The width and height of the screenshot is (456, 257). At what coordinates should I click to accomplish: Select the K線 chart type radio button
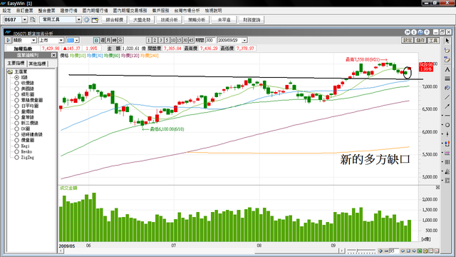[17, 77]
